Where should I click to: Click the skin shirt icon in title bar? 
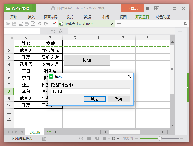147,8
